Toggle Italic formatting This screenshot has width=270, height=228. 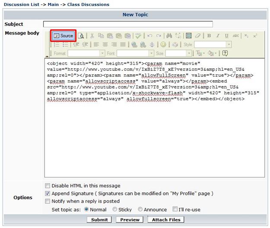tap(218, 35)
